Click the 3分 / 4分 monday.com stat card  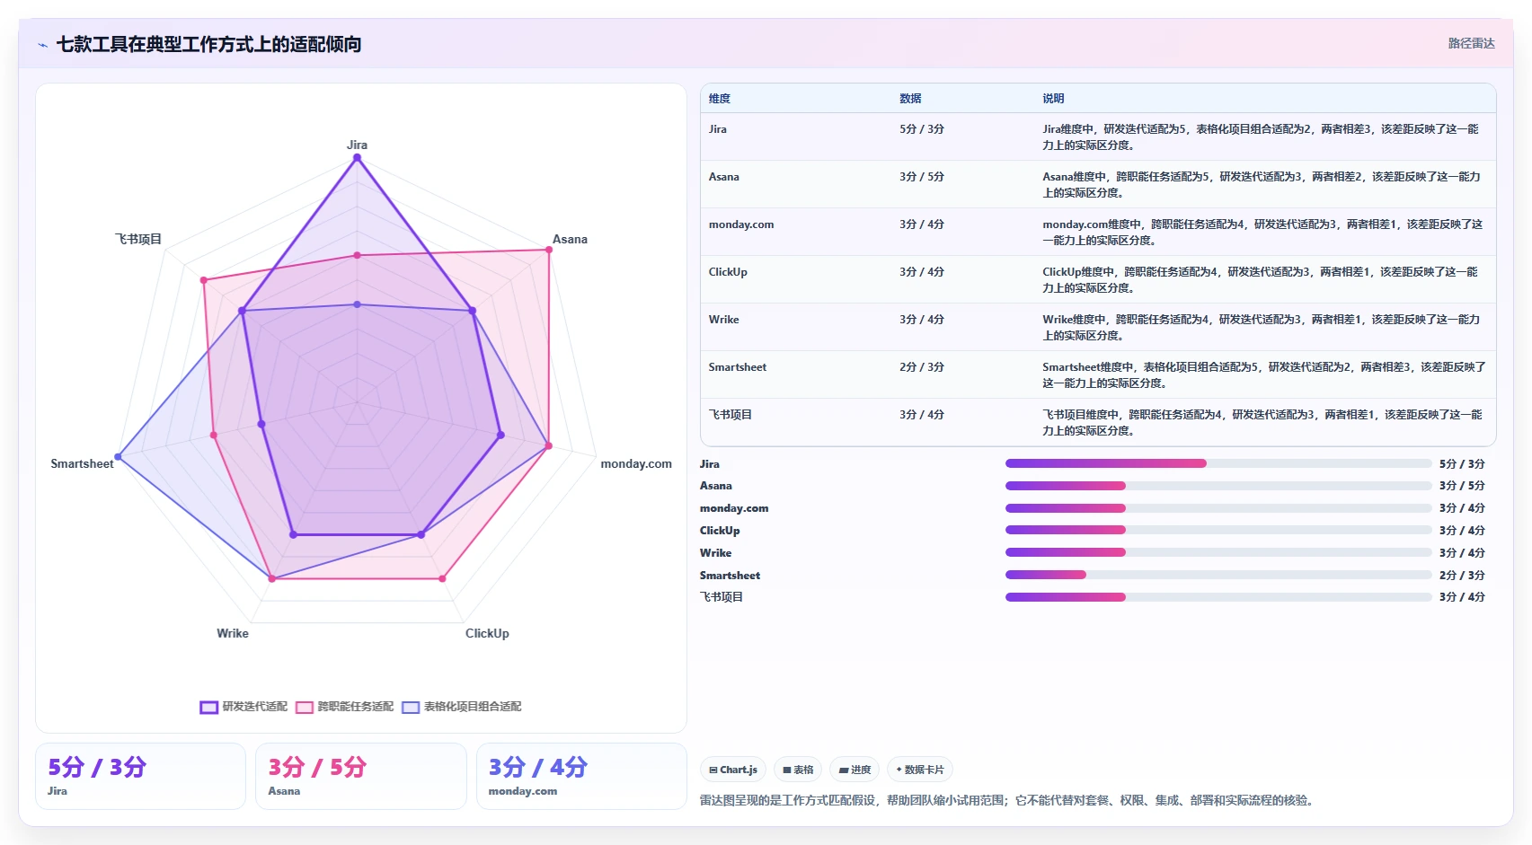[x=581, y=776]
